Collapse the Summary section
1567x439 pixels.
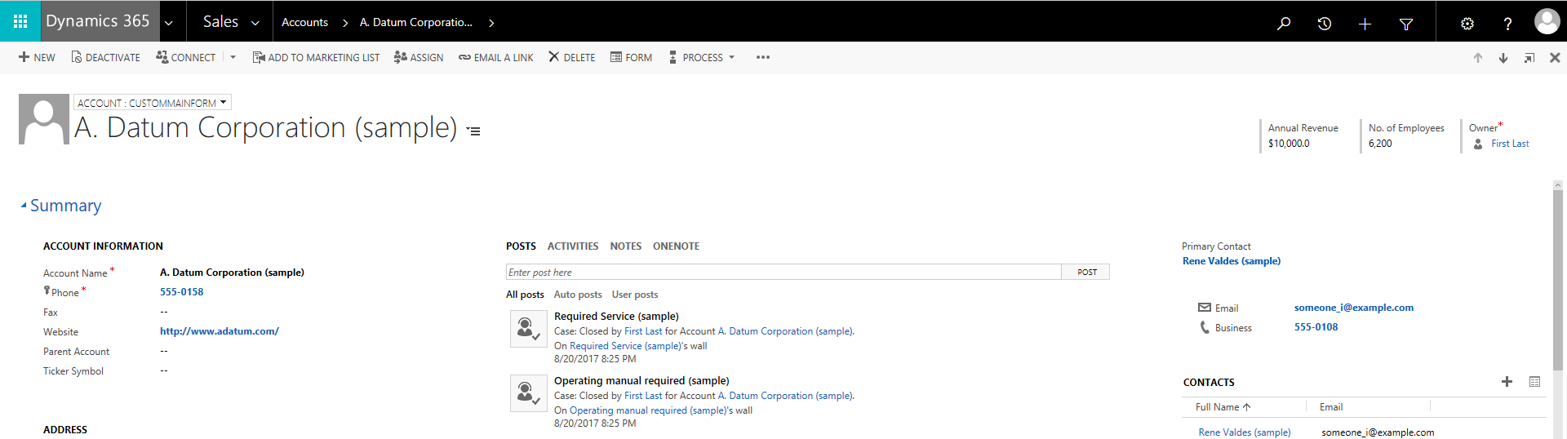pyautogui.click(x=24, y=206)
